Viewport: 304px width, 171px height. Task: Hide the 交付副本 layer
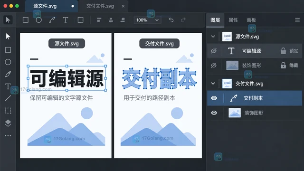(x=214, y=98)
